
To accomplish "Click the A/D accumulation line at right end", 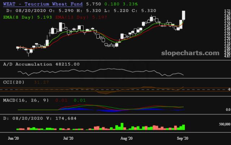I will [x=183, y=75].
